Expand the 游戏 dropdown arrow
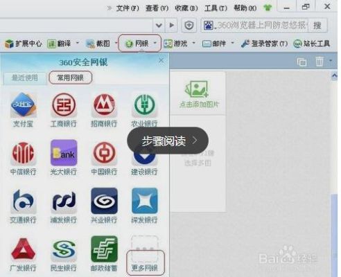The image size is (341, 277). [193, 43]
